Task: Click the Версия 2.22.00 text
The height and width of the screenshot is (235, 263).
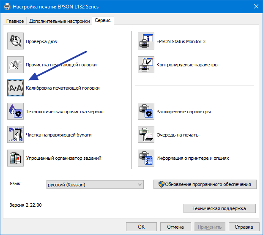Action: (x=25, y=205)
